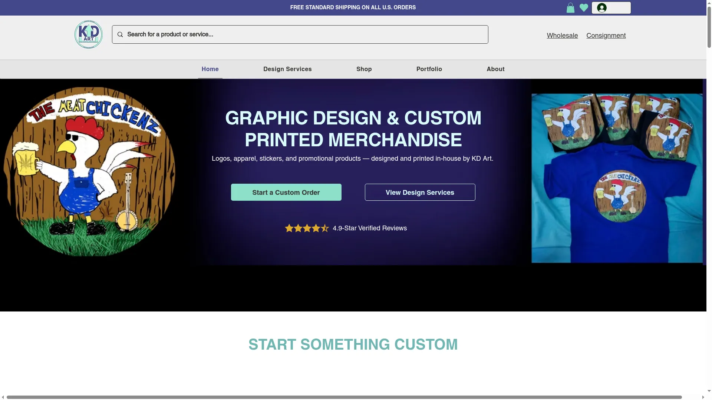Click the KD Art logo
712x400 pixels.
tap(89, 34)
